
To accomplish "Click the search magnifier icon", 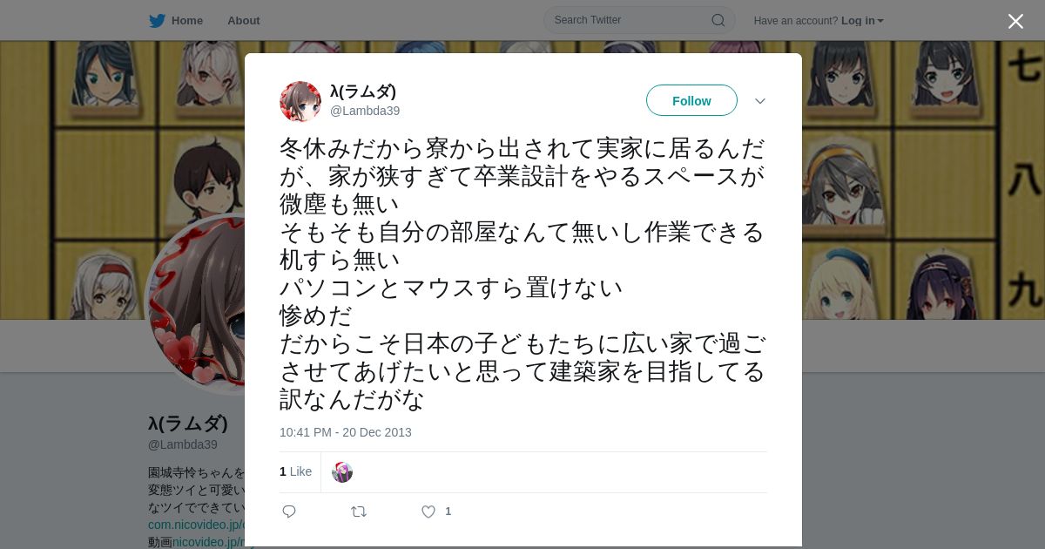I will [718, 20].
